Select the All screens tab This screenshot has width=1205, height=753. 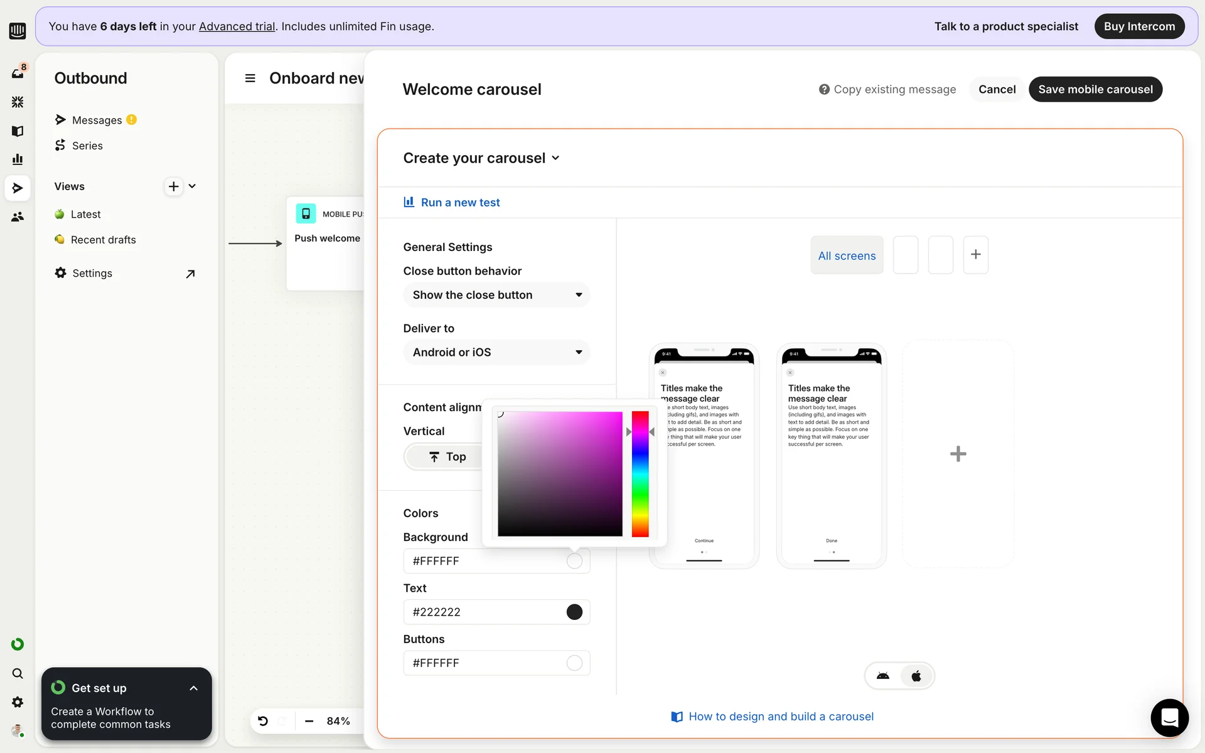847,255
